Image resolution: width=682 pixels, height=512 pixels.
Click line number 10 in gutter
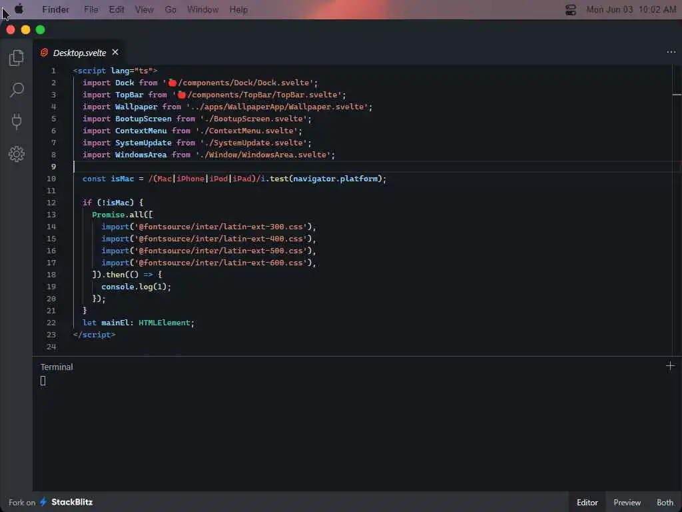point(51,179)
